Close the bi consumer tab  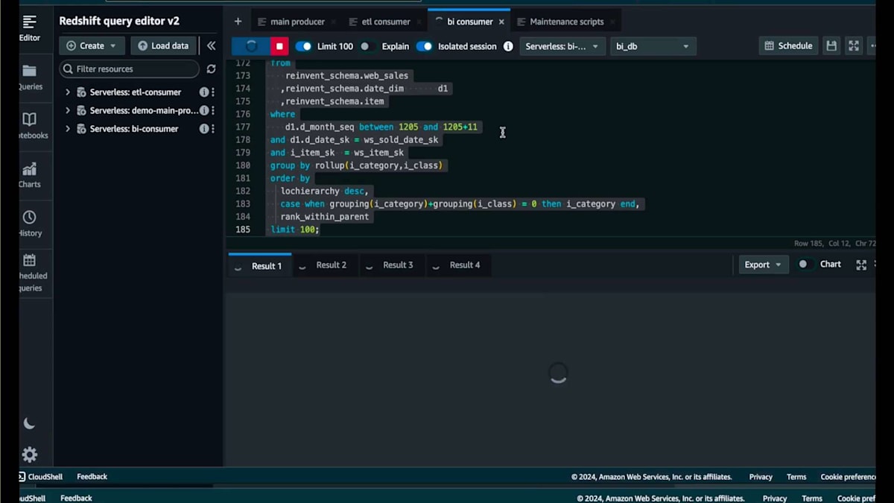(x=501, y=22)
